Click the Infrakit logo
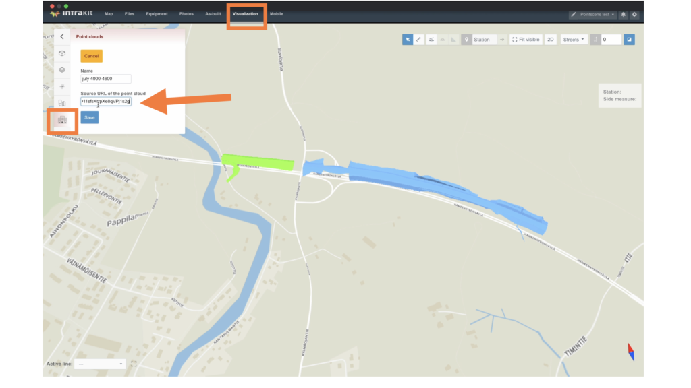This screenshot has height=388, width=691. (72, 13)
